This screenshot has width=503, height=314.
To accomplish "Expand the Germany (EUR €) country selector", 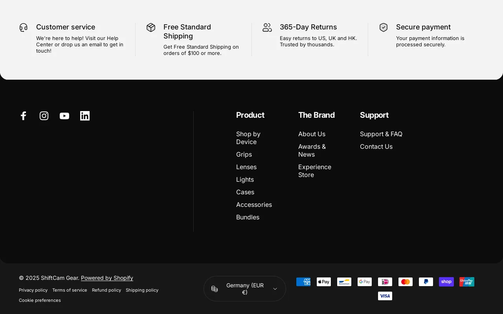I will point(244,289).
